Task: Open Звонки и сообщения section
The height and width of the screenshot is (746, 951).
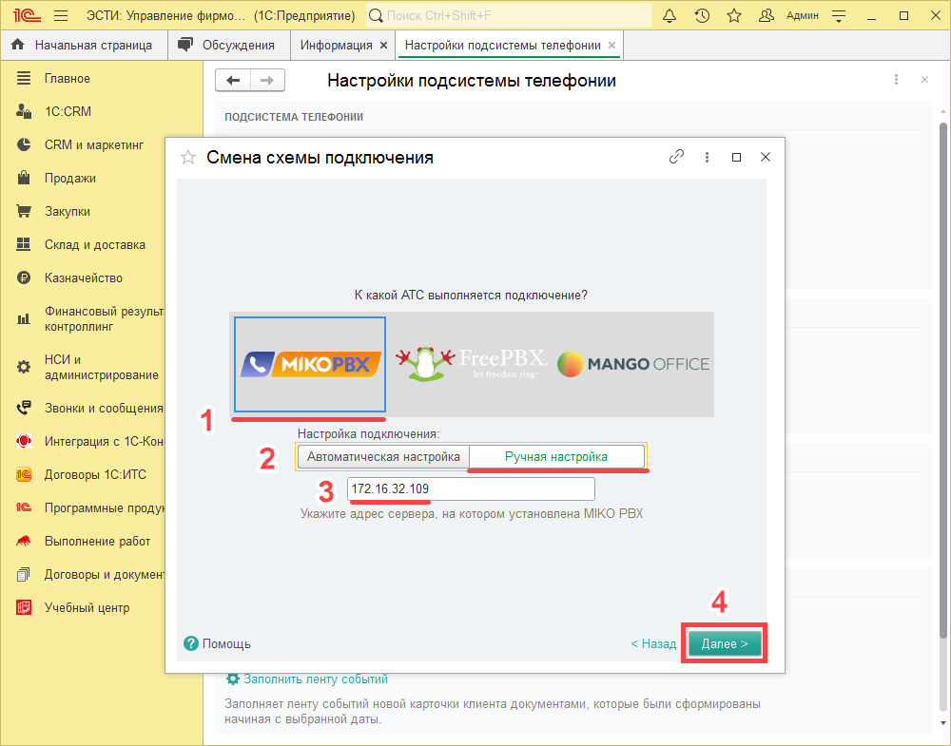Action: click(103, 408)
